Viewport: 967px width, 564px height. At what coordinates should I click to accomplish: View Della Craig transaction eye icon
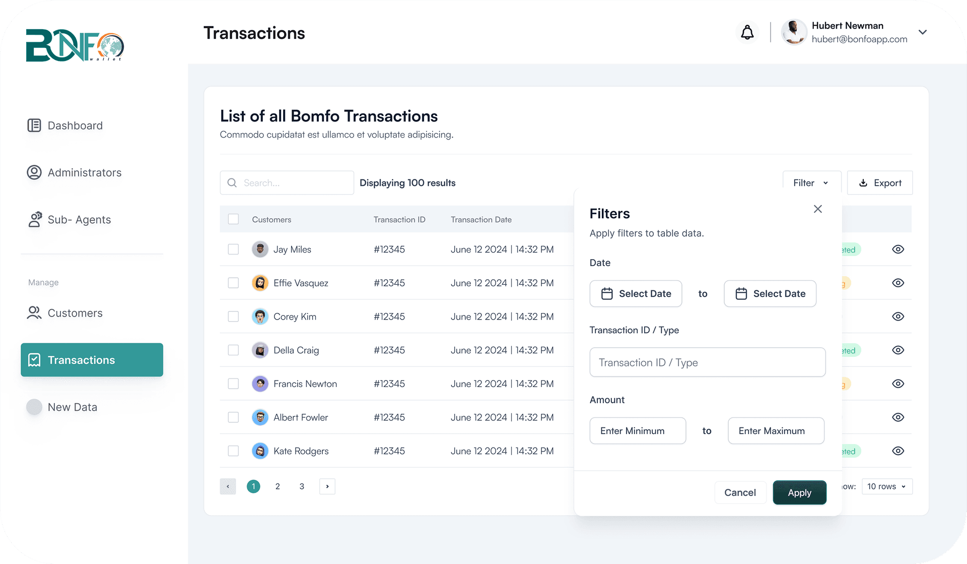(x=898, y=350)
